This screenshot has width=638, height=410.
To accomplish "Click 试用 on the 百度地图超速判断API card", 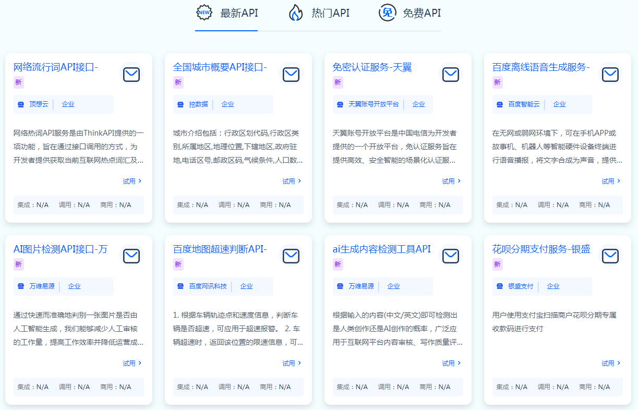I will (290, 363).
